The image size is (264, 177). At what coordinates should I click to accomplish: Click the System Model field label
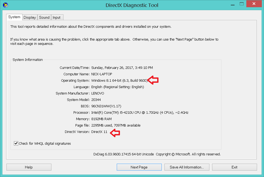[x=78, y=100]
